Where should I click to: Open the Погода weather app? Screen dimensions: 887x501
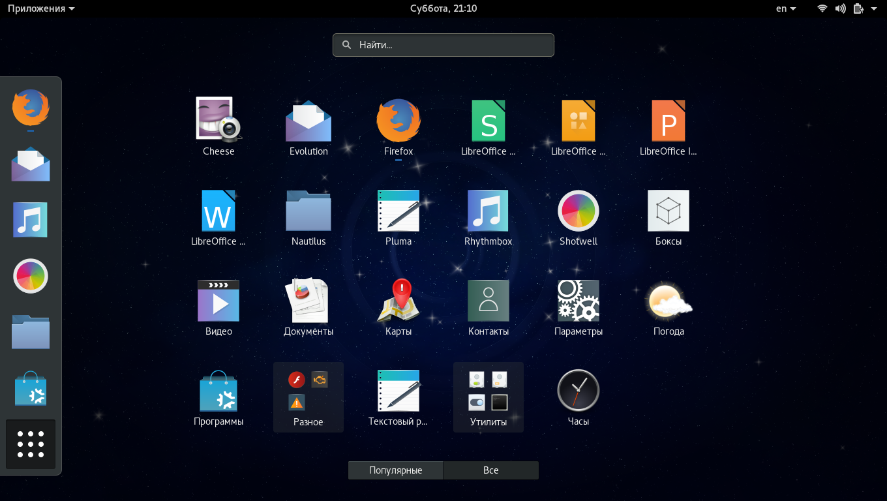(x=669, y=307)
